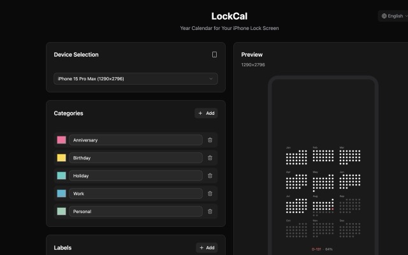Add a new label with Labels Add button

coord(207,248)
